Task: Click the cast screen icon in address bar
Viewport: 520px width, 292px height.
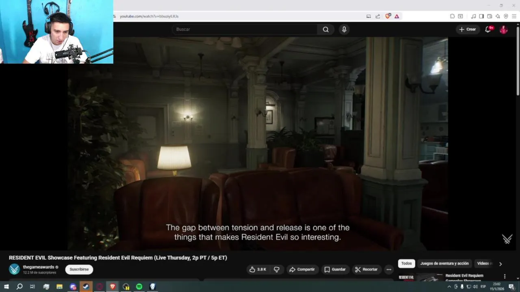Action: coord(368,16)
